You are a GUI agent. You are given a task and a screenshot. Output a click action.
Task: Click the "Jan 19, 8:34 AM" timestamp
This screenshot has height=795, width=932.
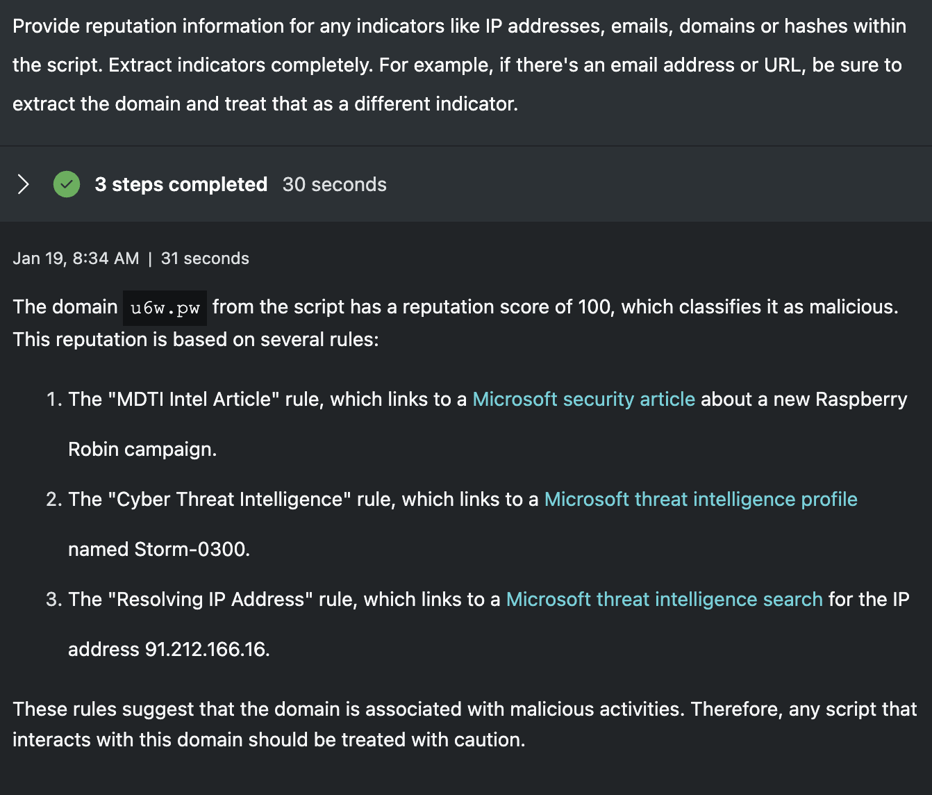click(x=76, y=259)
